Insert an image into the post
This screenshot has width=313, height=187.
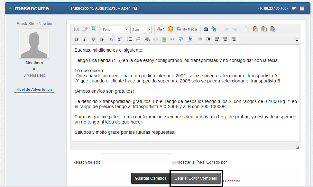tap(164, 39)
